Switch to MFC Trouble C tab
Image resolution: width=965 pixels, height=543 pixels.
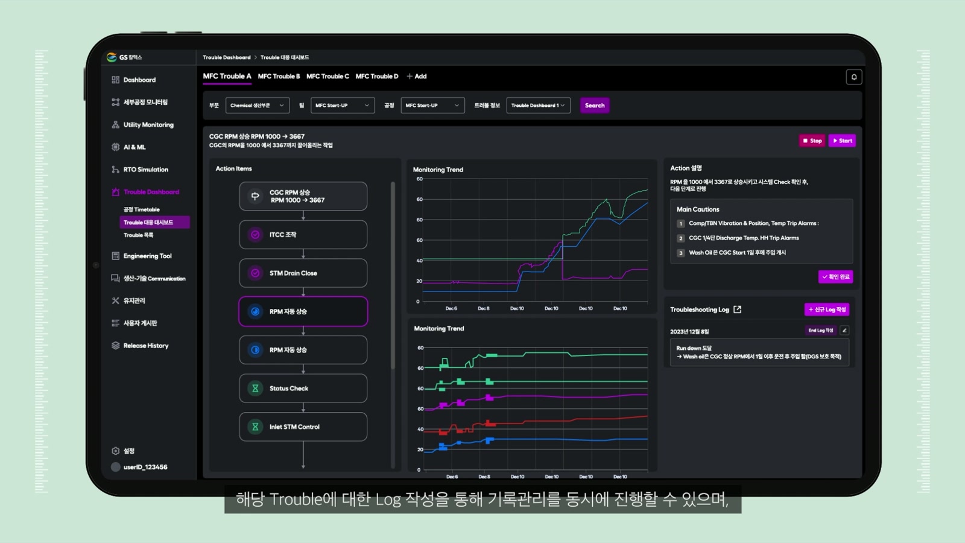pos(327,77)
